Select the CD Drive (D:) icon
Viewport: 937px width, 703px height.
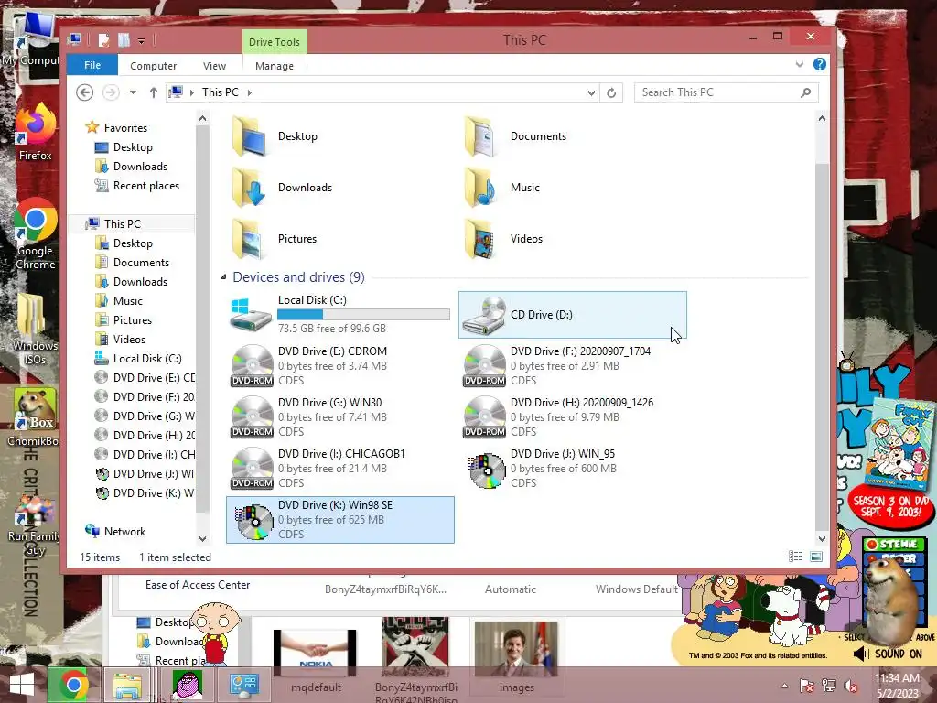[x=484, y=315]
